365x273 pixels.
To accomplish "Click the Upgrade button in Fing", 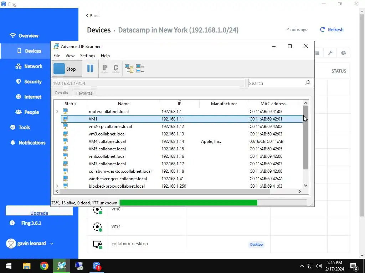I will click(39, 211).
